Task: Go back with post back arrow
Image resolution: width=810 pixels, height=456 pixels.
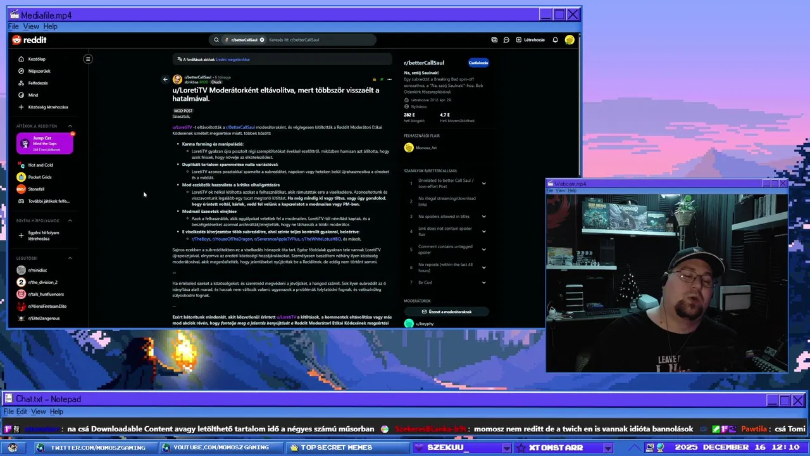Action: 165,80
